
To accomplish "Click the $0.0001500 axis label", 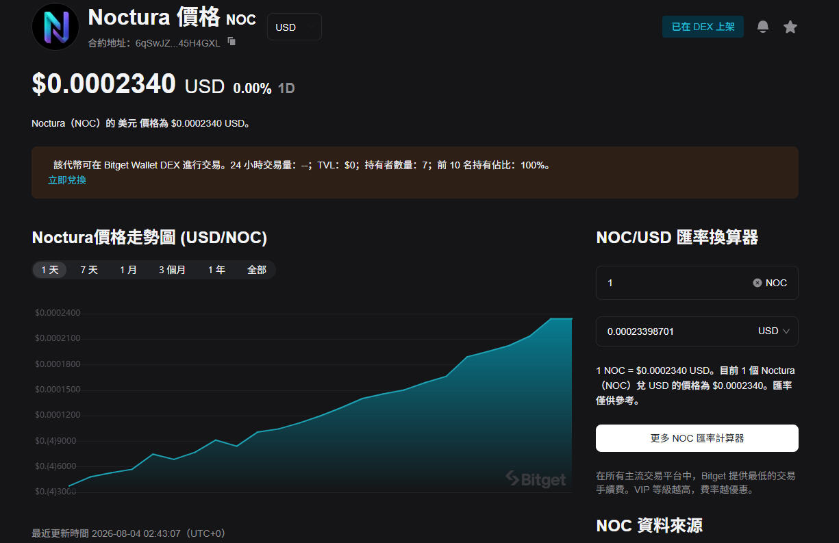I will (58, 390).
